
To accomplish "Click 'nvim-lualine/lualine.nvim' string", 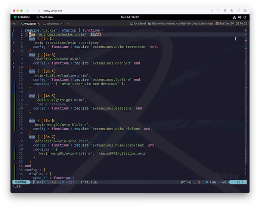I will pos(61,75).
